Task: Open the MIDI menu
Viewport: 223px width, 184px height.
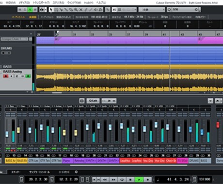Action: [x=11, y=2]
